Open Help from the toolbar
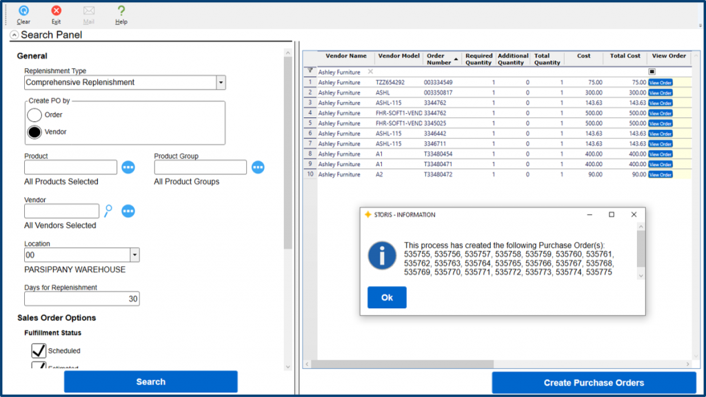 click(x=121, y=14)
